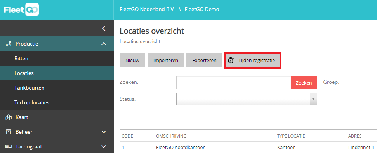The image size is (377, 153).
Task: Select Locaties in the sidebar
Action: pos(57,73)
